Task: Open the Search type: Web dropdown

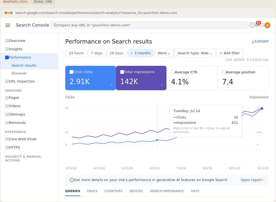Action: (x=195, y=53)
